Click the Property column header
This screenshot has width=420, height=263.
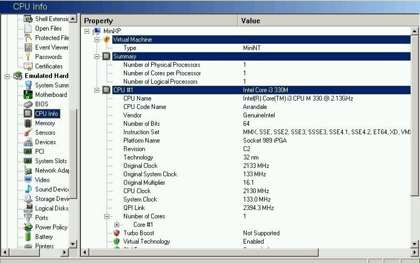(159, 21)
